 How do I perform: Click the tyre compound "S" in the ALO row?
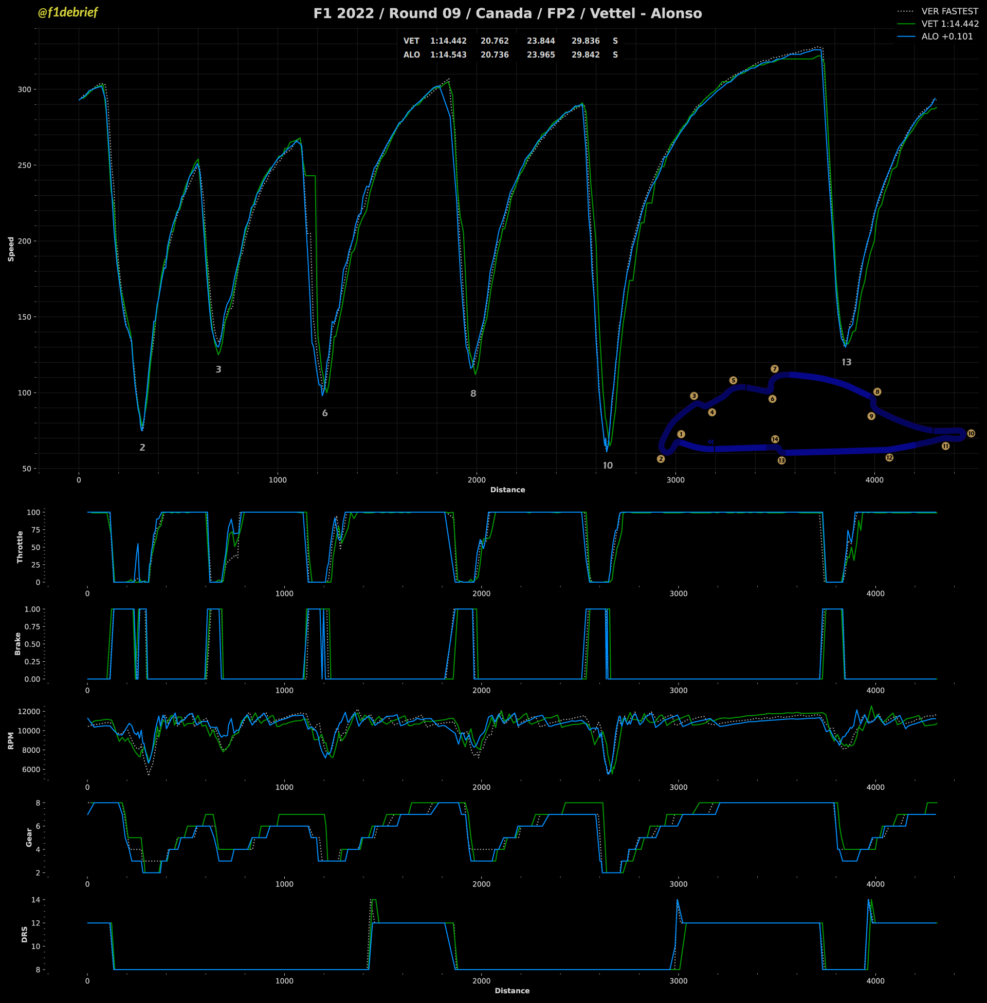tap(615, 55)
